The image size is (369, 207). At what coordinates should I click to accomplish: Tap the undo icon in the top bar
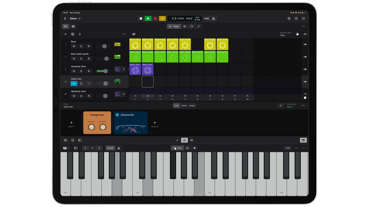coord(289,18)
